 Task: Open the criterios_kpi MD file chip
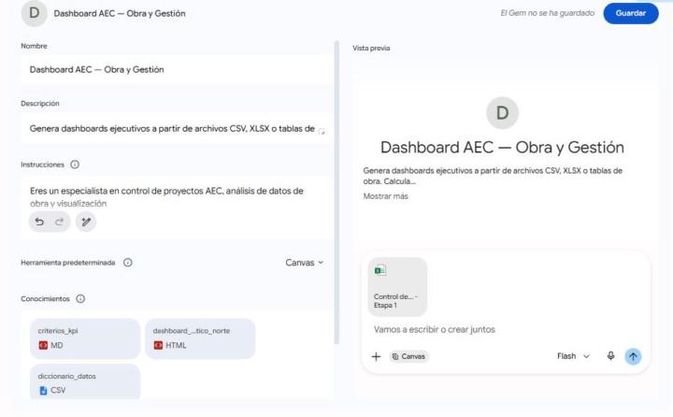pos(85,338)
